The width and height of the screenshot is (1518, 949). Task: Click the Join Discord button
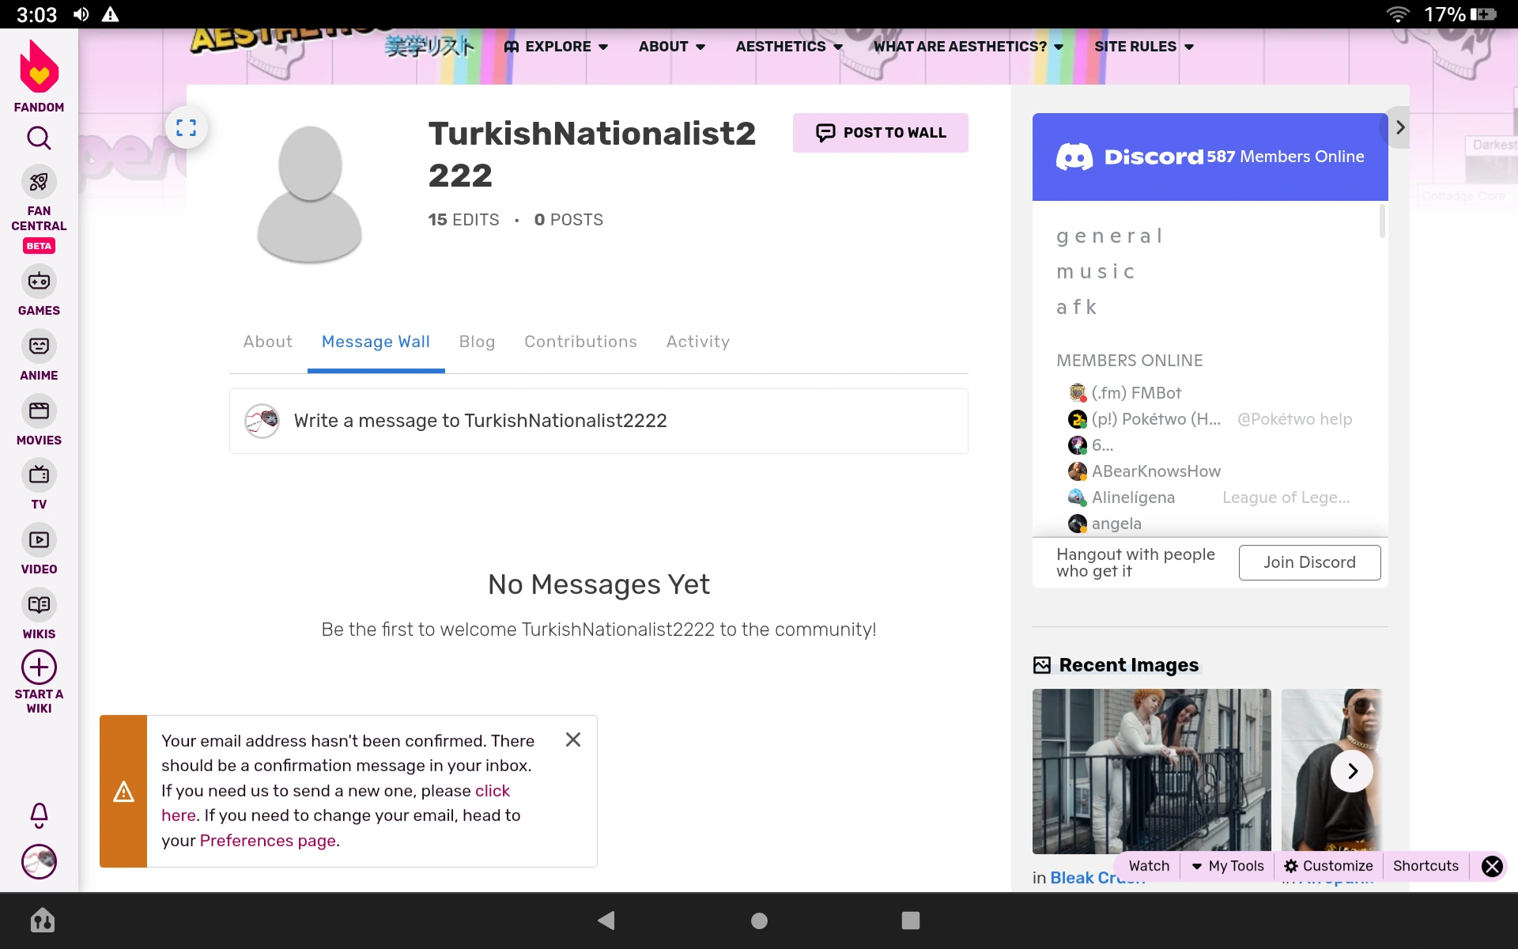(1309, 562)
